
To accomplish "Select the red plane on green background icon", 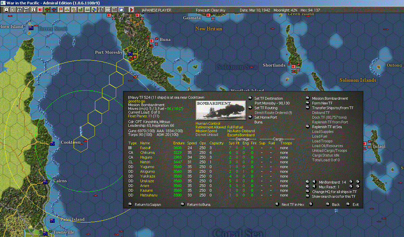I will (x=47, y=10).
